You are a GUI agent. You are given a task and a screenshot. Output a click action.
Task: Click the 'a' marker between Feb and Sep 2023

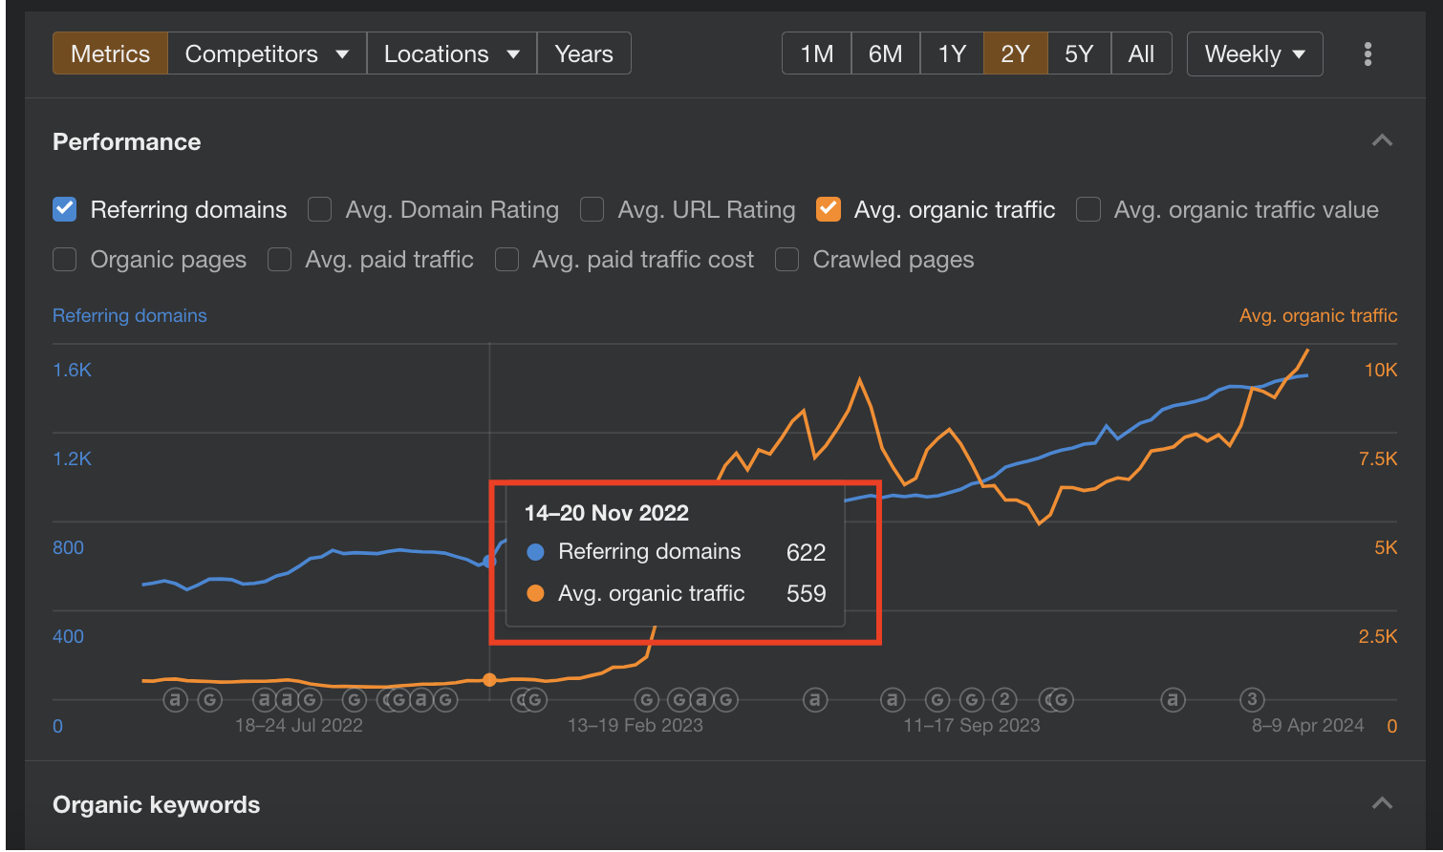814,700
